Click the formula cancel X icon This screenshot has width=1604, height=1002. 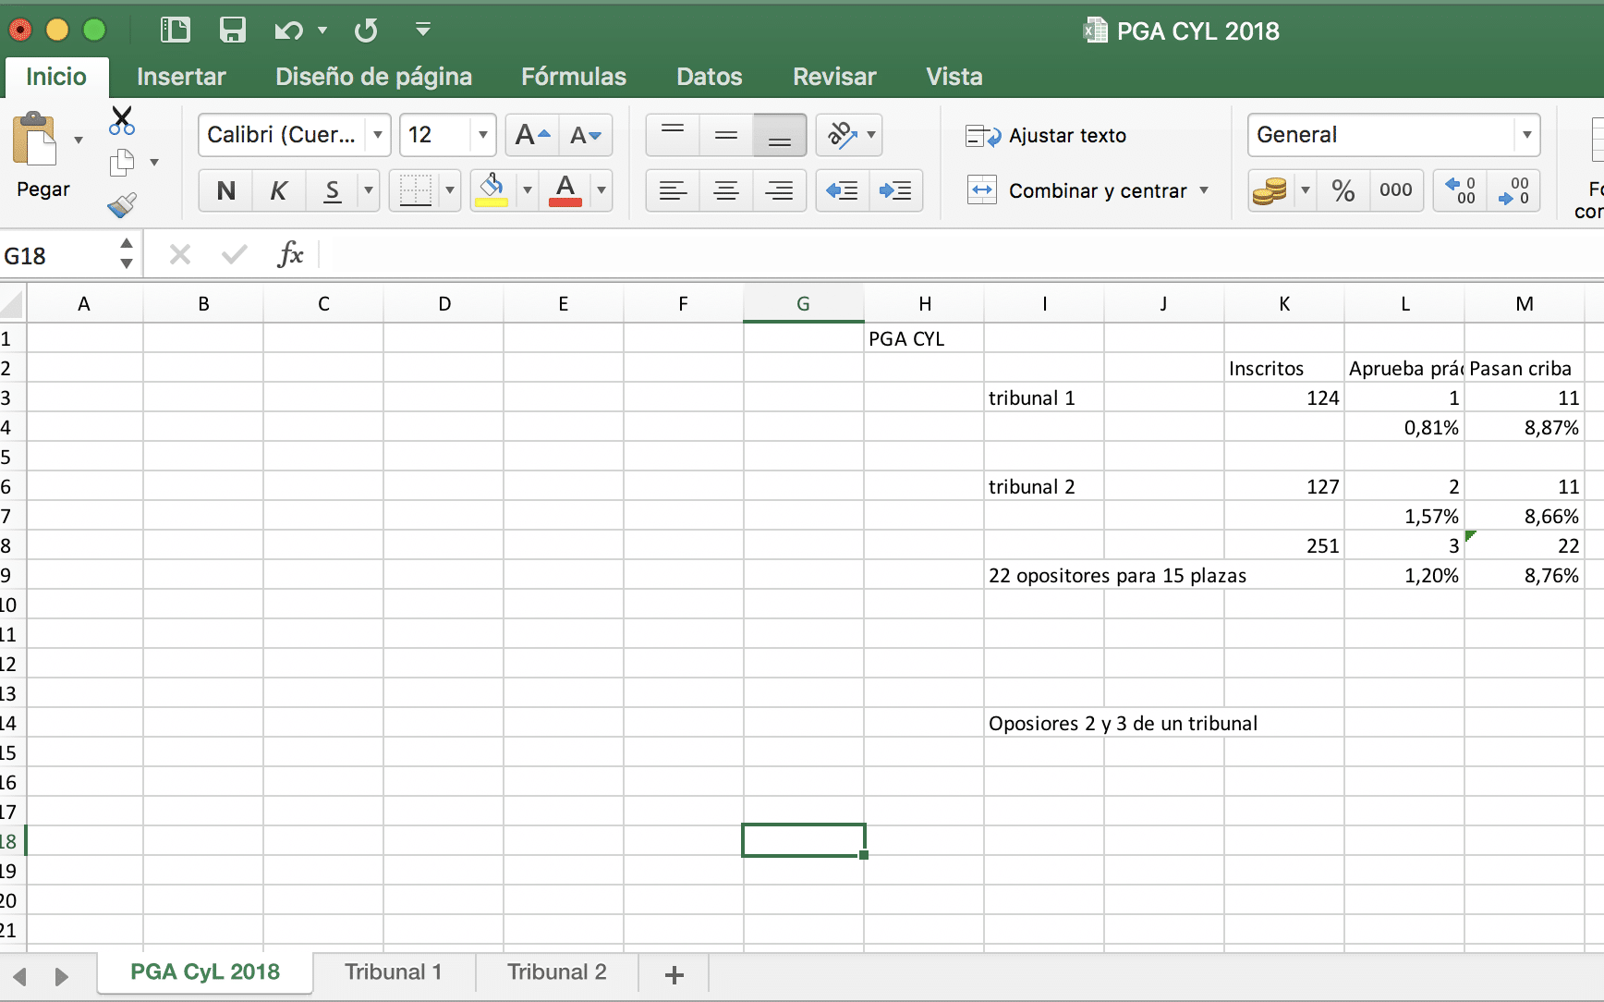point(180,254)
